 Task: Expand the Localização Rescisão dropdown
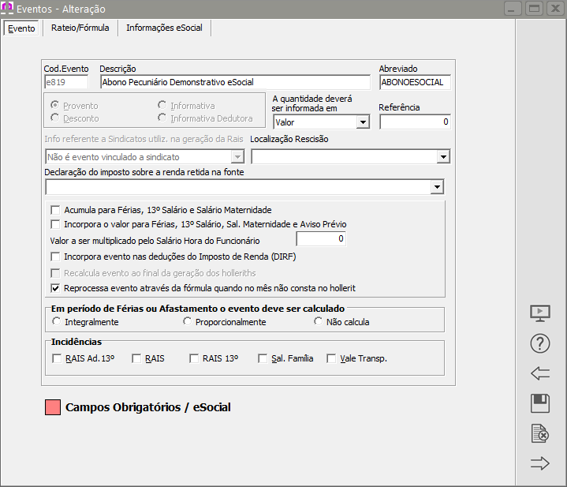tap(442, 157)
